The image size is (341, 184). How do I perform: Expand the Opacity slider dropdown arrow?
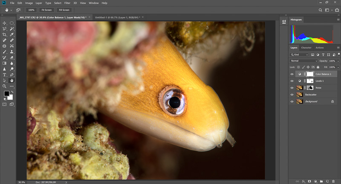(x=338, y=61)
